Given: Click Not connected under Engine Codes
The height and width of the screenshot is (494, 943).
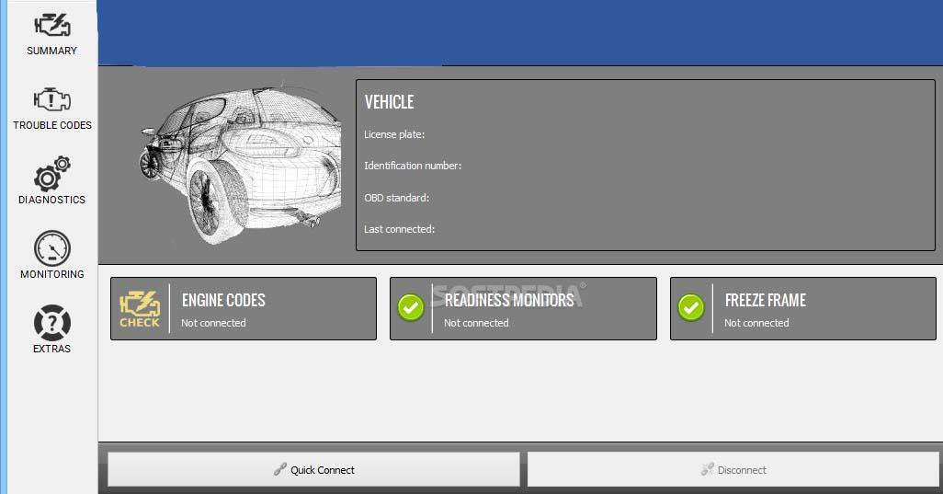Looking at the screenshot, I should (213, 323).
